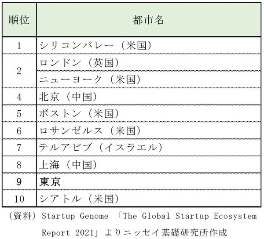Click the merged rank 2 cell

19,71
